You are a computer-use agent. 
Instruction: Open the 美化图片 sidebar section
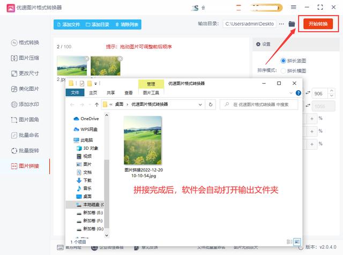tap(25, 89)
